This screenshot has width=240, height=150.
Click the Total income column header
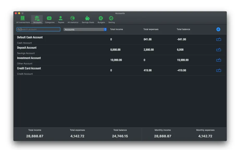pos(116,29)
